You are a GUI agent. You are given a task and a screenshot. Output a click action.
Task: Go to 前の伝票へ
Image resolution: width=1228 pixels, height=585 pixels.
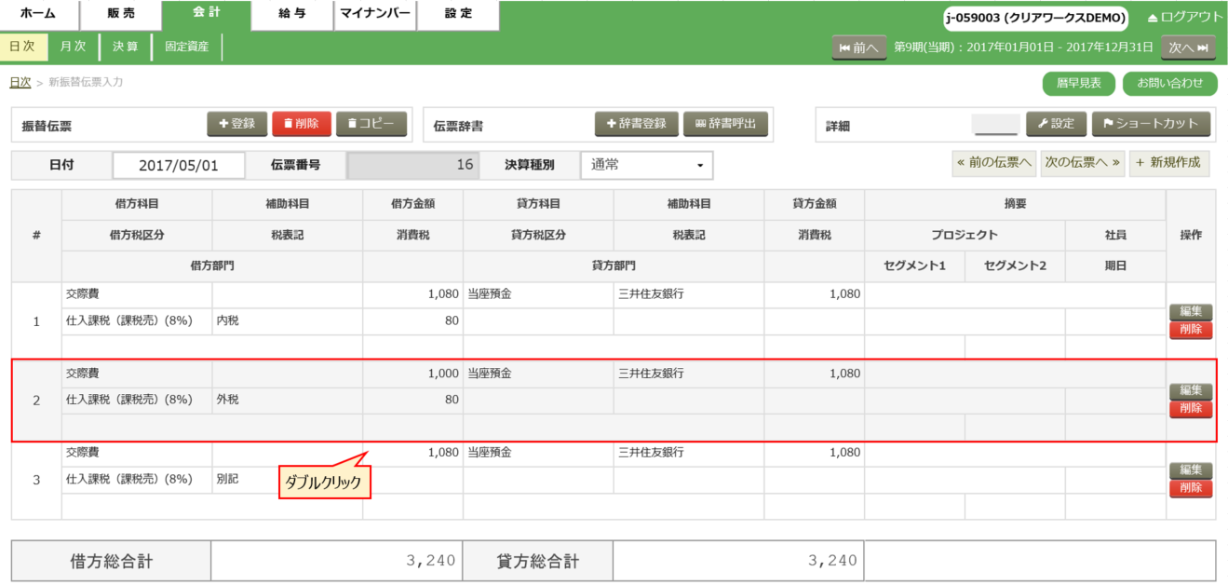[994, 162]
